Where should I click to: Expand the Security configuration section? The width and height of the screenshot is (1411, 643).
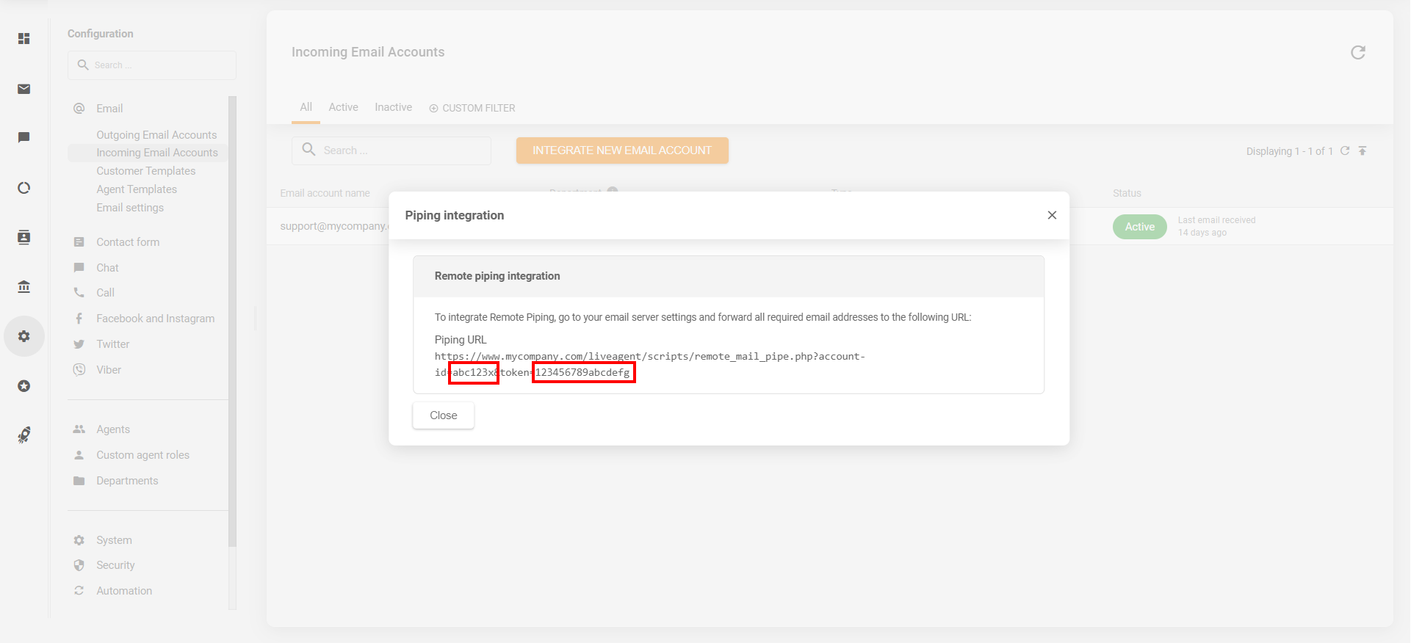[x=115, y=565]
